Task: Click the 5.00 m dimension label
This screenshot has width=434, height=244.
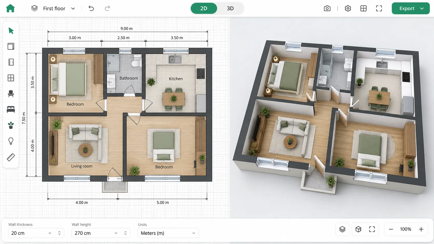Action: click(162, 203)
